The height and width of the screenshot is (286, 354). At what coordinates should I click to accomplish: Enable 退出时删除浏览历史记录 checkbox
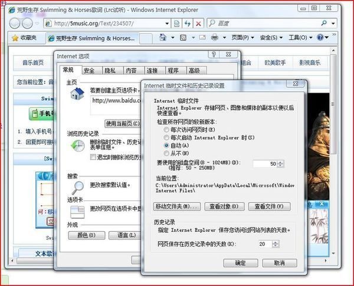[93, 157]
